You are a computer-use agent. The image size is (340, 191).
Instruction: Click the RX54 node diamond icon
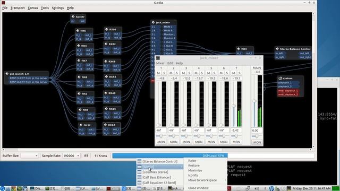coord(106,76)
